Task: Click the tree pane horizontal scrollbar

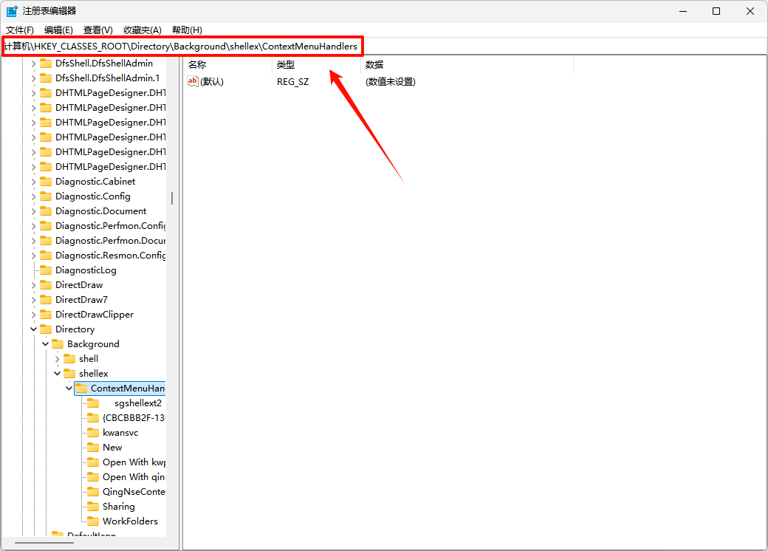Action: (x=44, y=543)
